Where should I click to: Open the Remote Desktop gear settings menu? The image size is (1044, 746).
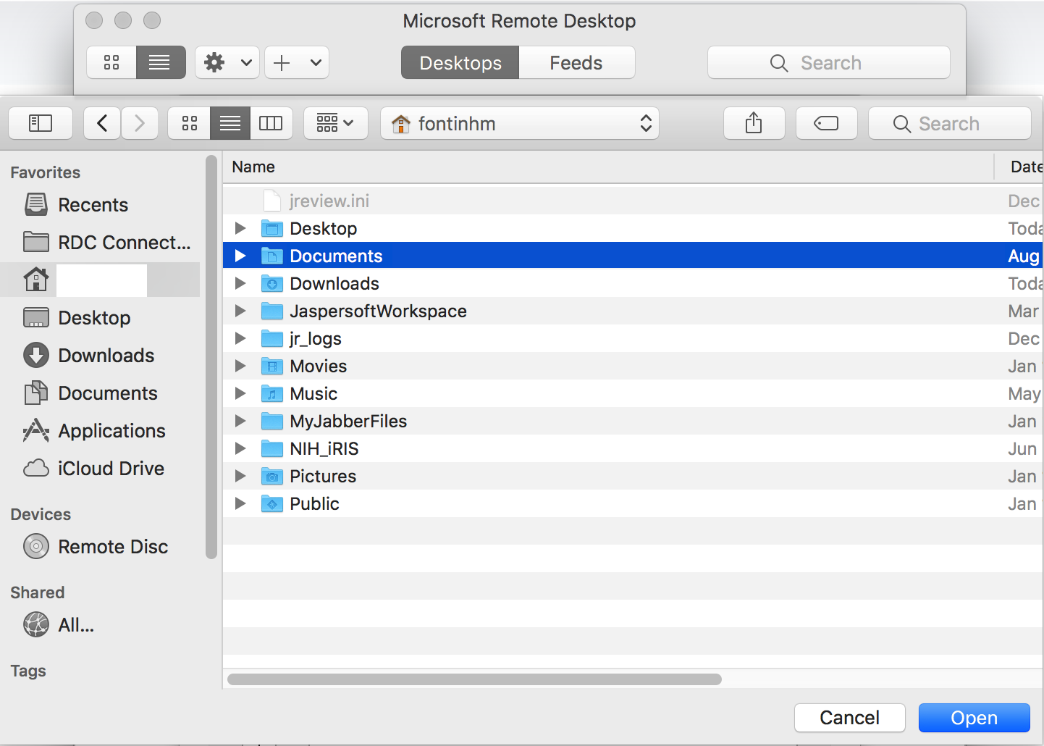click(x=227, y=62)
